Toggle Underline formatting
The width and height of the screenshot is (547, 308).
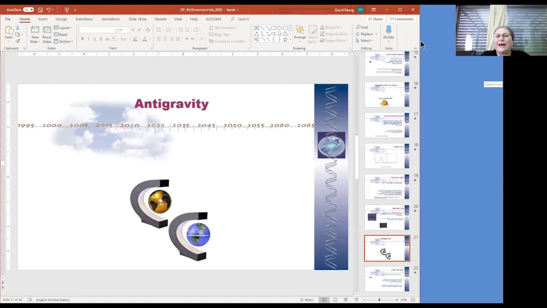[94, 39]
